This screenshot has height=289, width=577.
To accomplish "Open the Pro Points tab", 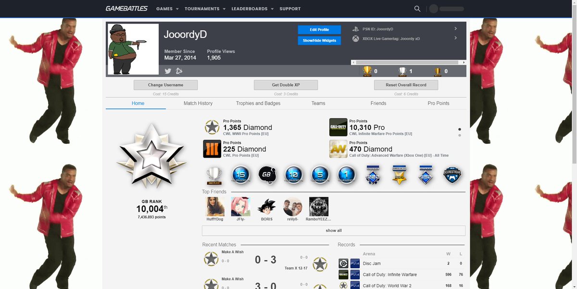I will click(x=439, y=103).
